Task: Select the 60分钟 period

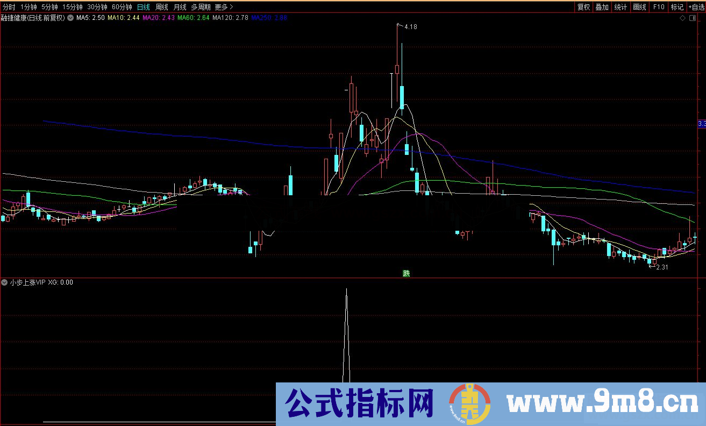Action: 123,6
